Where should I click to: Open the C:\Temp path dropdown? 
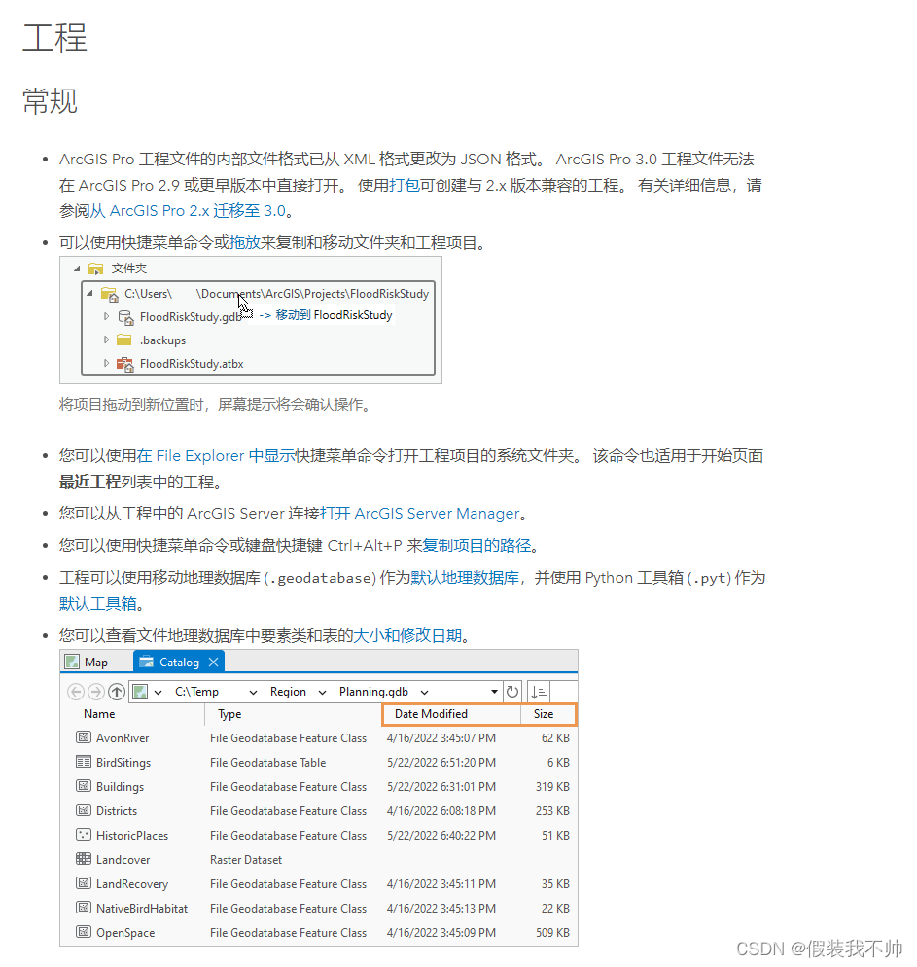[x=253, y=693]
